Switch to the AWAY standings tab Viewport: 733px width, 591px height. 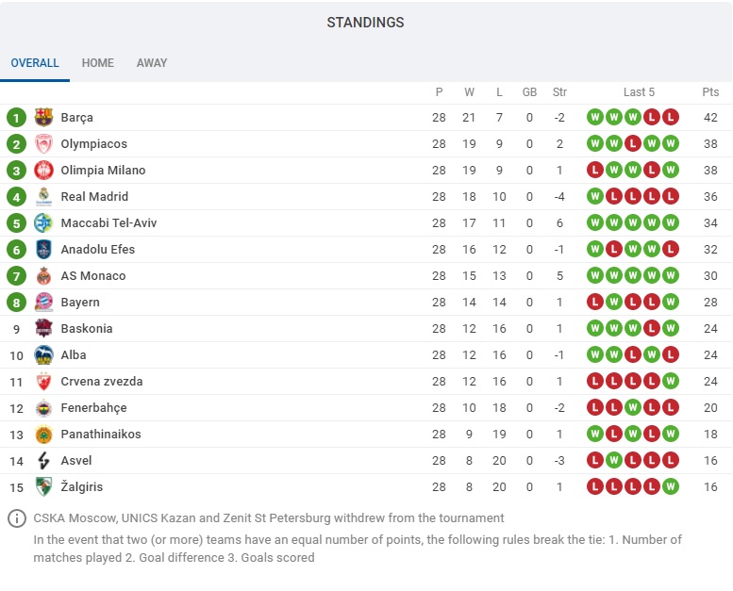coord(152,63)
